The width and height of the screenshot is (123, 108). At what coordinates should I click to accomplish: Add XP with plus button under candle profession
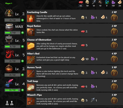(x=22, y=20)
